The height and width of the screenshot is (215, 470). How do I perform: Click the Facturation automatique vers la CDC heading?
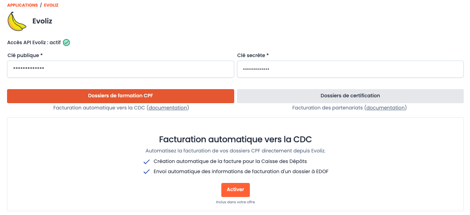pos(235,140)
